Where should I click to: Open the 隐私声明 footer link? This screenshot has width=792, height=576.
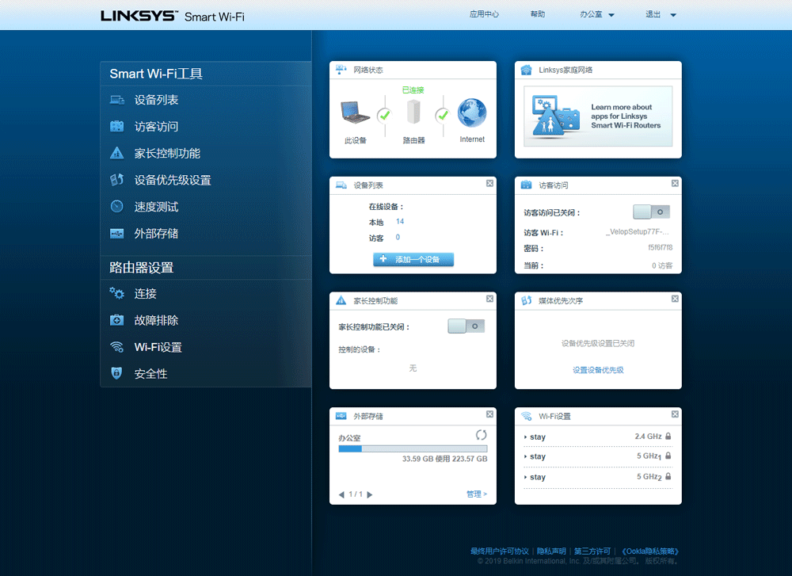(551, 551)
